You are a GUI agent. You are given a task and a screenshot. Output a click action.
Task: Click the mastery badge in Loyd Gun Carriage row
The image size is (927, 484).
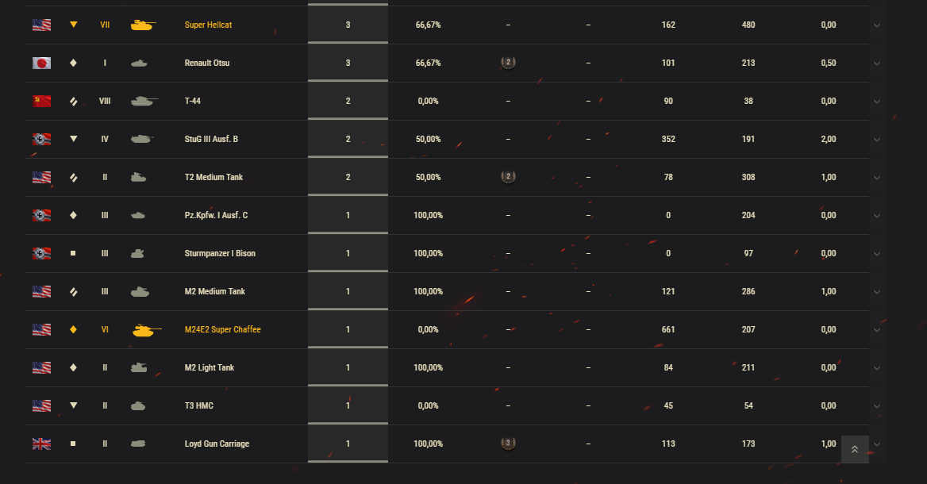click(x=508, y=444)
